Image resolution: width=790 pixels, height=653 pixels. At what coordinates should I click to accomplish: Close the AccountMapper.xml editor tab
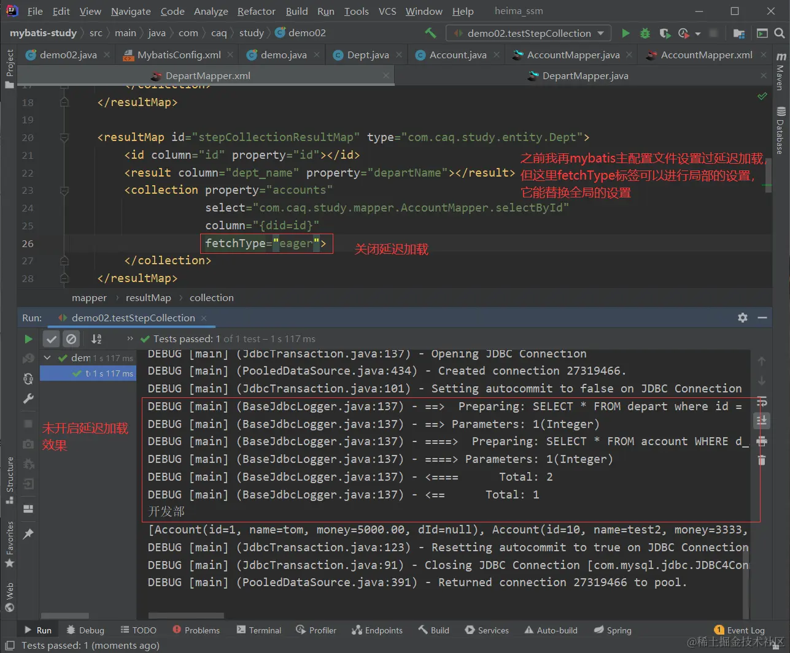coord(764,55)
